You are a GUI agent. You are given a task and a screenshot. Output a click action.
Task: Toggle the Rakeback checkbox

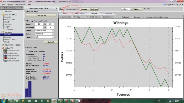(121, 17)
